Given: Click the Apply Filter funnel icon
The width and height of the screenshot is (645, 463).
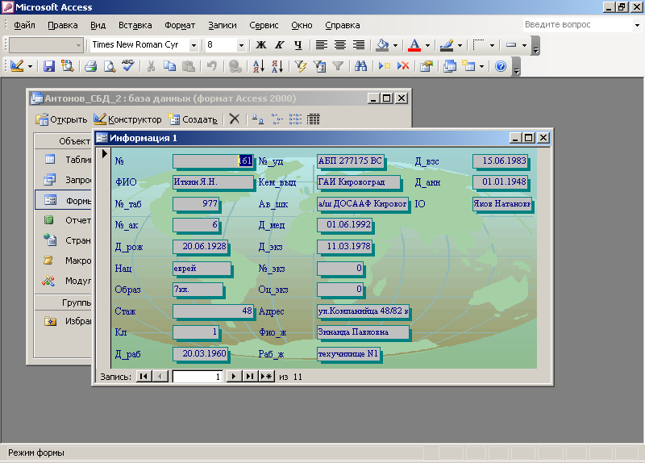Looking at the screenshot, I should tap(338, 66).
